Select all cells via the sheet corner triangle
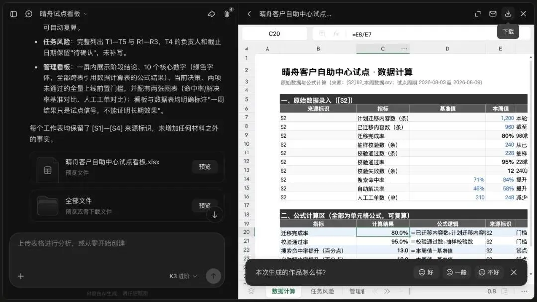Image resolution: width=537 pixels, height=302 pixels. pos(246,49)
